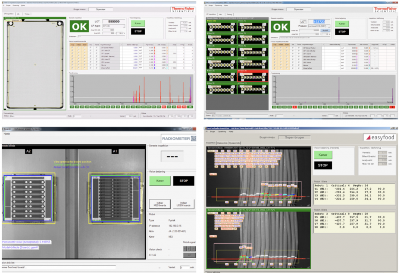Click the LOT field showing 999999

point(114,21)
